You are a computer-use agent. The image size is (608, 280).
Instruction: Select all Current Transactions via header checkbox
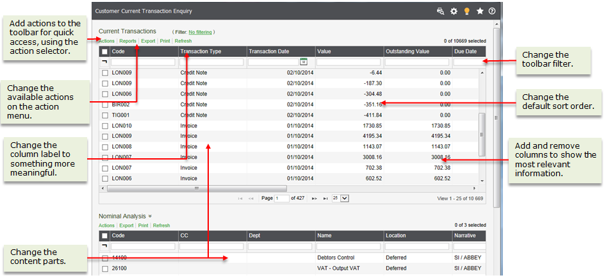(x=104, y=51)
